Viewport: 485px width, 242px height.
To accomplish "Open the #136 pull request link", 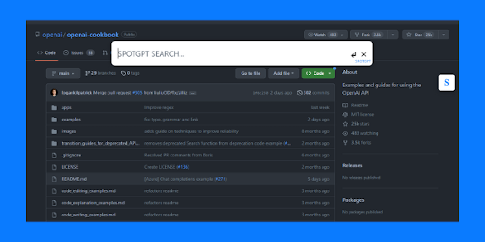I will point(182,167).
